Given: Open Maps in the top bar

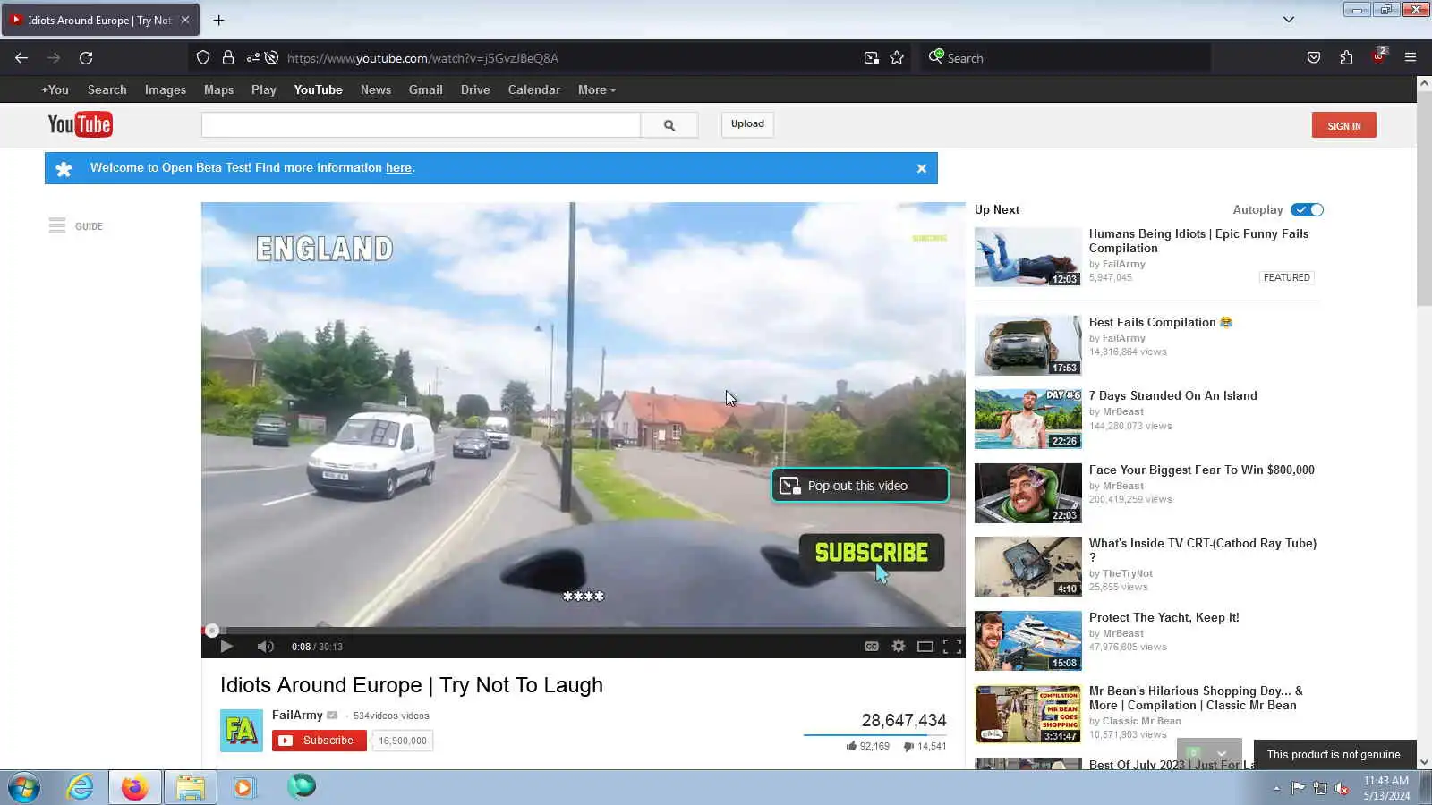Looking at the screenshot, I should [x=218, y=89].
